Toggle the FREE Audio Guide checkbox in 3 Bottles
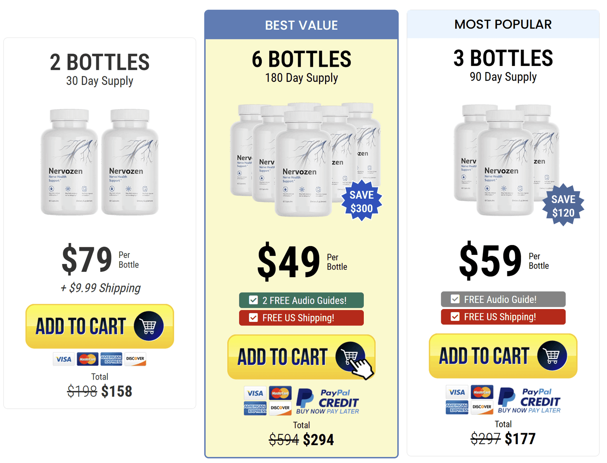This screenshot has height=463, width=607. click(x=455, y=299)
